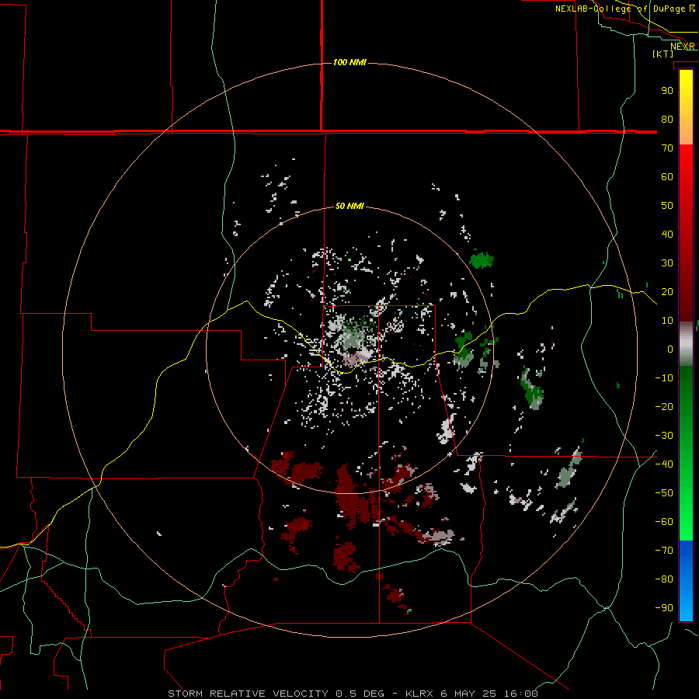The width and height of the screenshot is (699, 699).
Task: Click the 40 value on color scale
Action: tap(667, 234)
